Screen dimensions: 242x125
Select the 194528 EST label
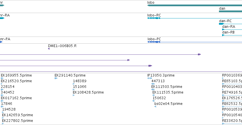[9, 109]
